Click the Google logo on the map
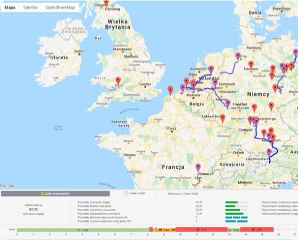Screen dimensions: 298x240 coord(7,186)
